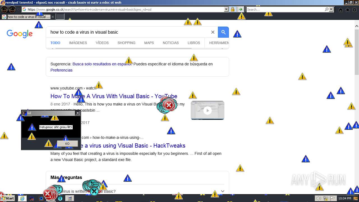The width and height of the screenshot is (359, 202).
Task: Open the HackTweaks Visual Basic virus result
Action: click(x=118, y=146)
